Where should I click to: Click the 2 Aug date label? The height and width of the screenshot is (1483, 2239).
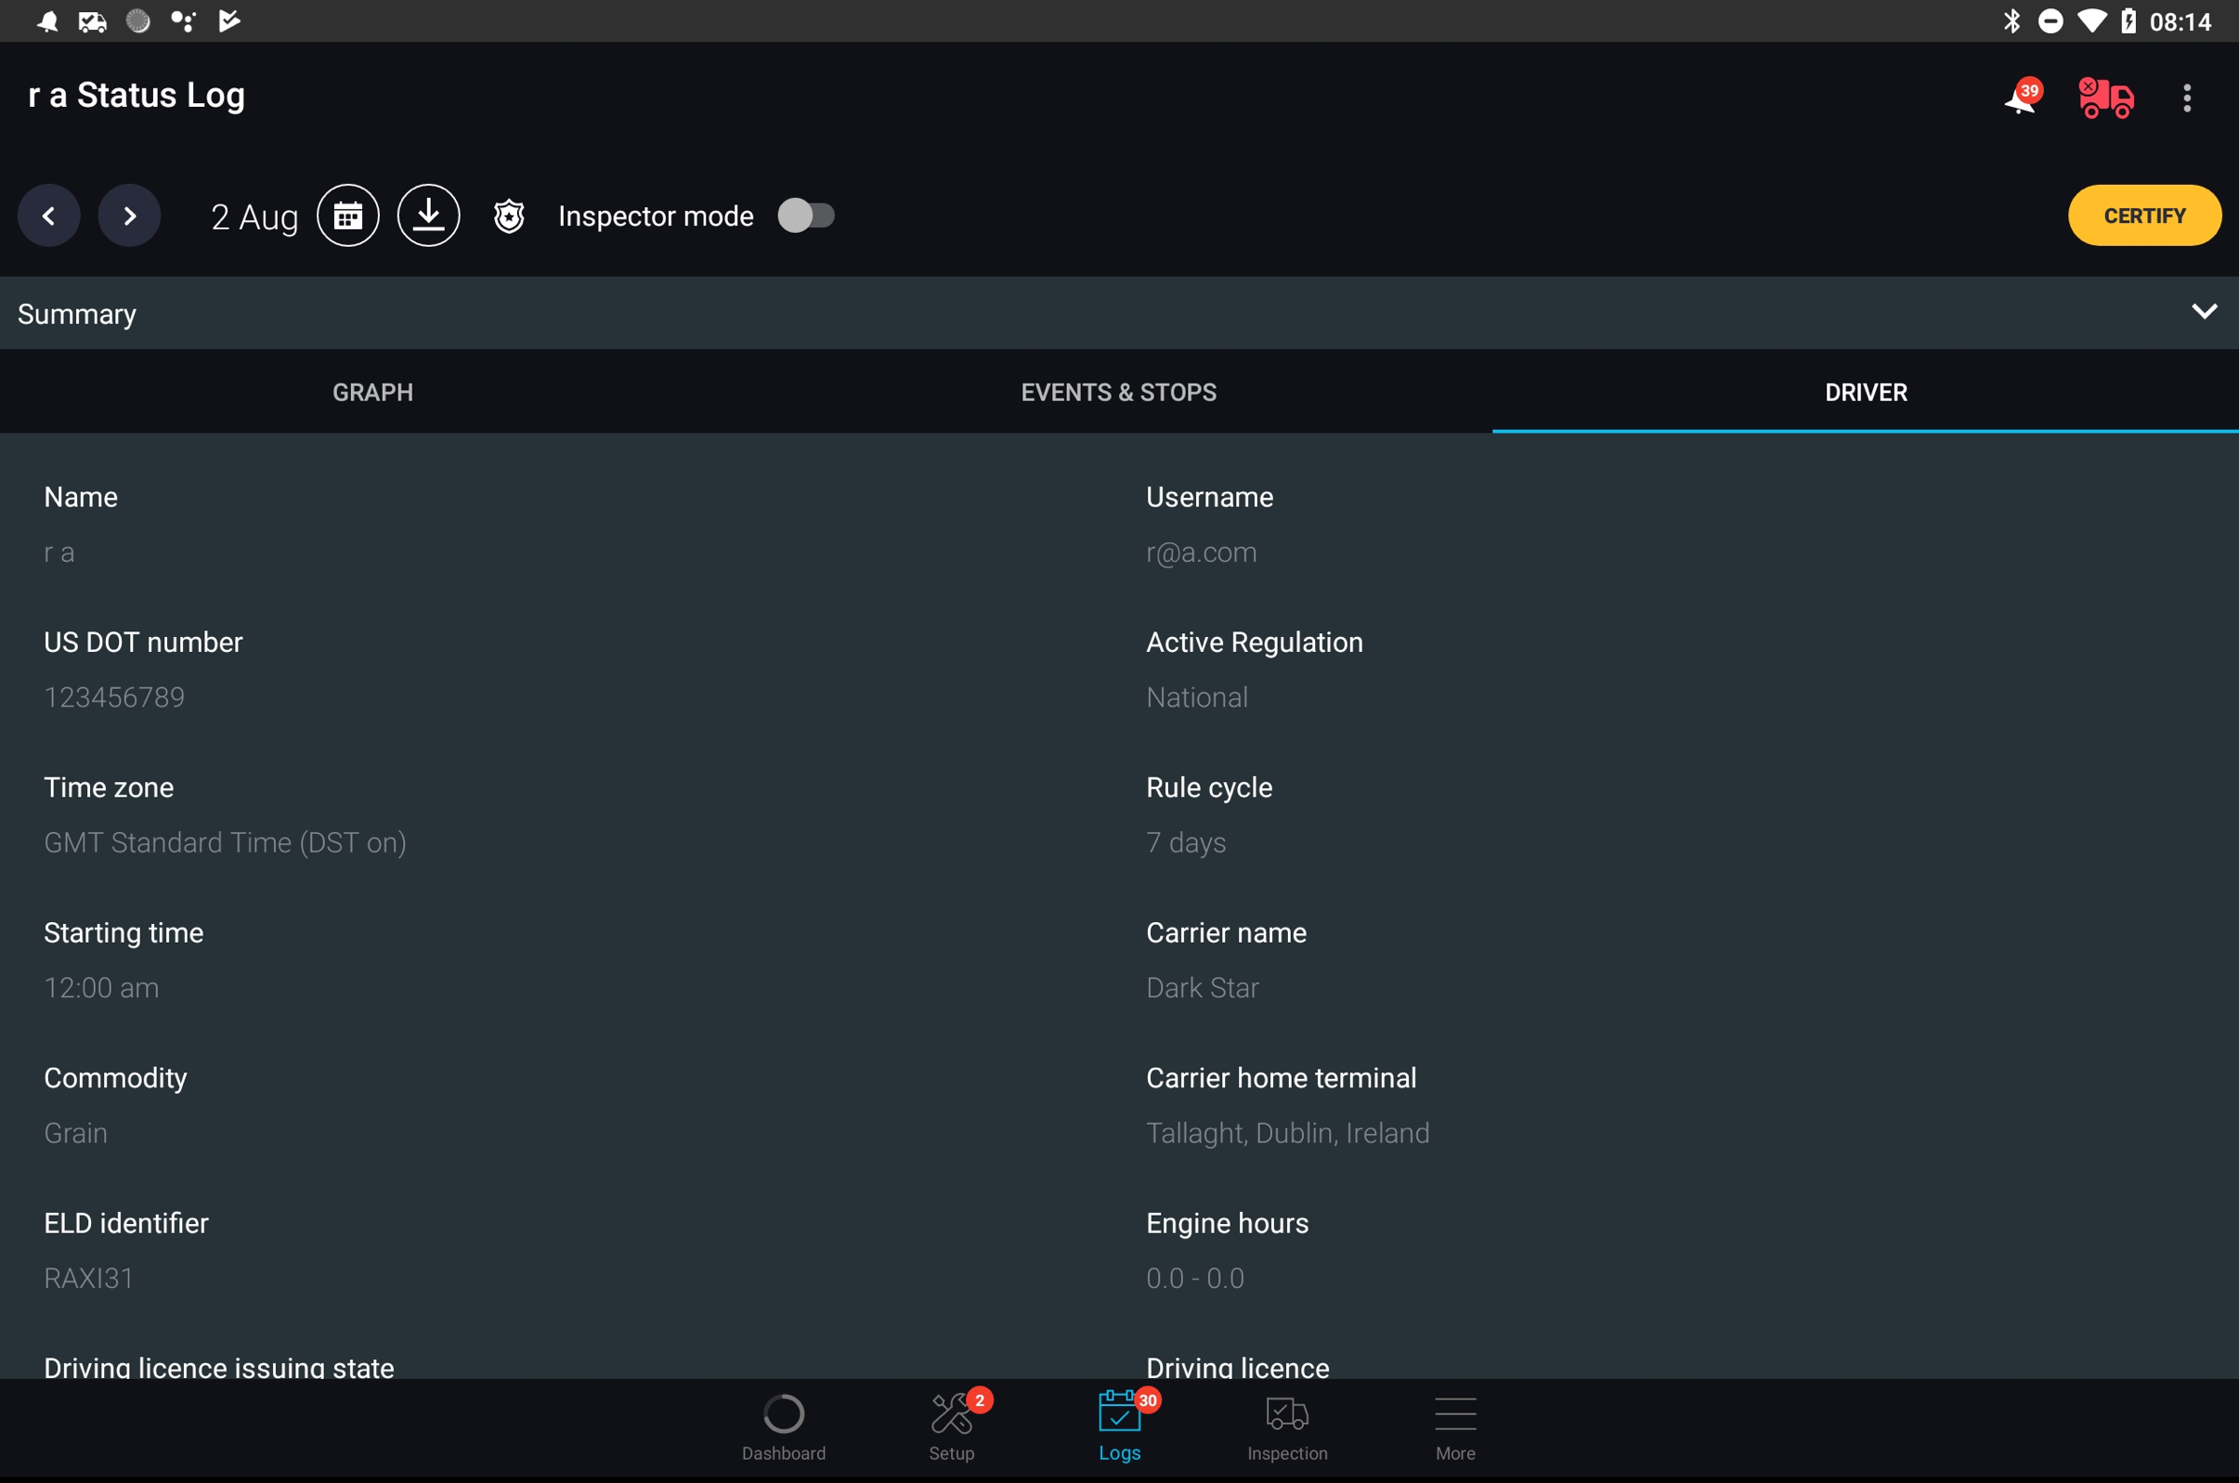point(254,216)
